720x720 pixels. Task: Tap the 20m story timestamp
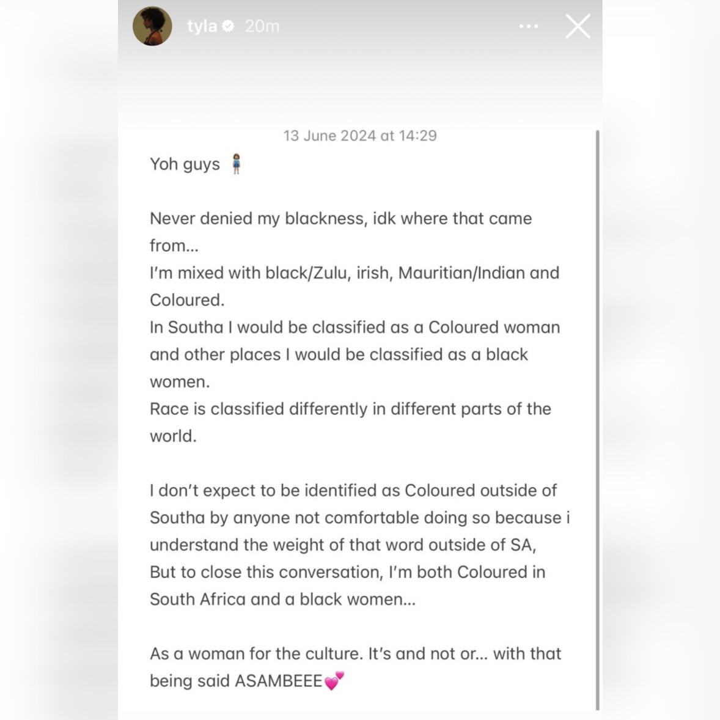click(262, 26)
